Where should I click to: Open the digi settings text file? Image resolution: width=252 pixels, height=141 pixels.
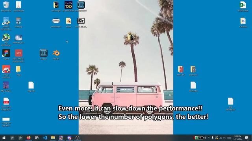click(230, 101)
